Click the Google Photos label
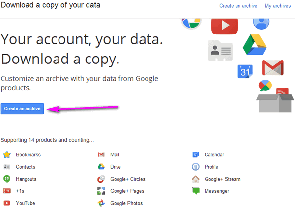295x214 pixels. (126, 203)
